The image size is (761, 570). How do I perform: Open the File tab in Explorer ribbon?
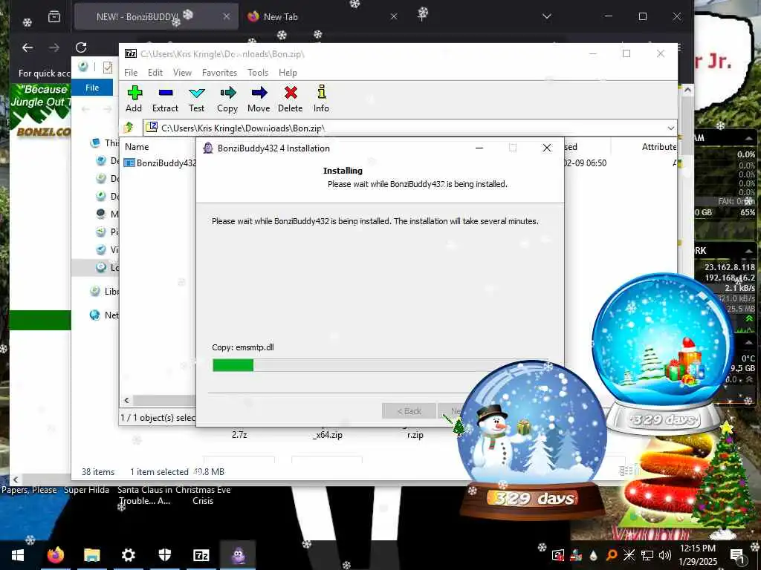(x=92, y=88)
